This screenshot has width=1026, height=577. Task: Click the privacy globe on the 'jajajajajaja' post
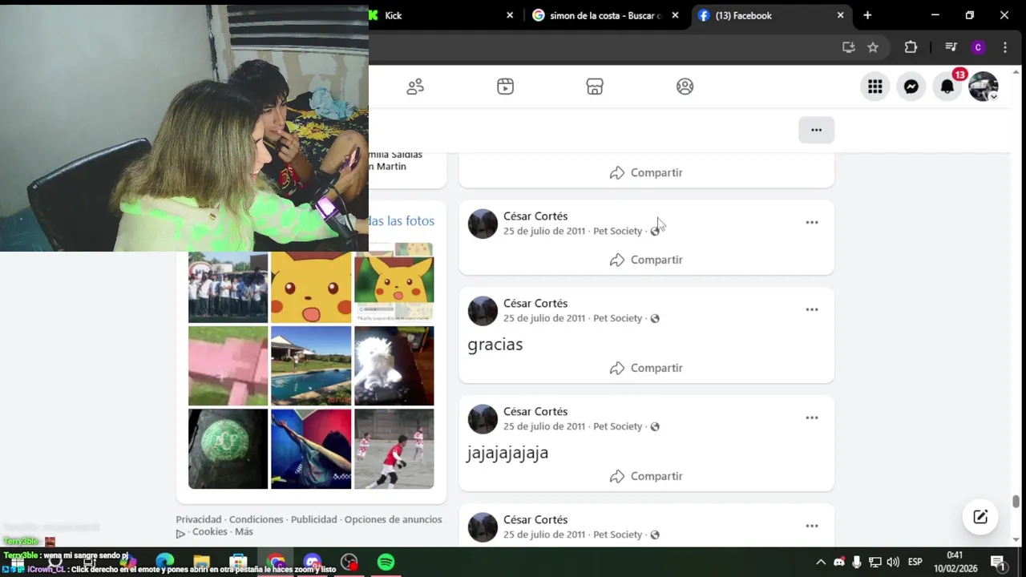click(x=655, y=426)
